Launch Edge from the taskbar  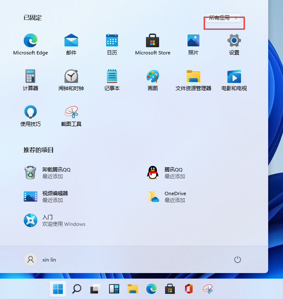tap(151, 289)
